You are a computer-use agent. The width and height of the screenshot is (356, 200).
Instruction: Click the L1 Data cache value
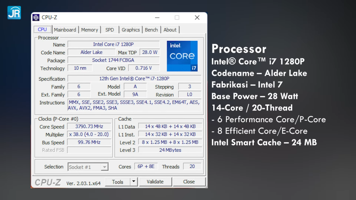point(170,126)
